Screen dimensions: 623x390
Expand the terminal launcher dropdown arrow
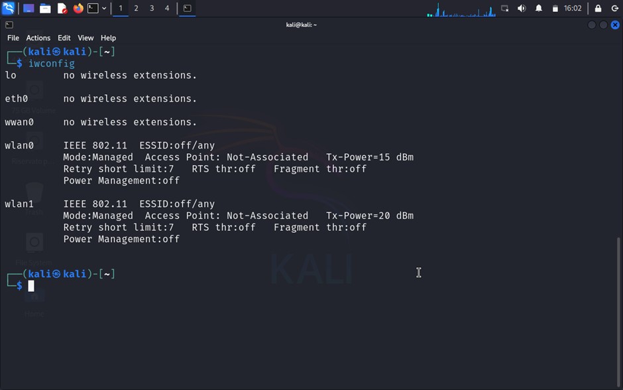(x=104, y=9)
